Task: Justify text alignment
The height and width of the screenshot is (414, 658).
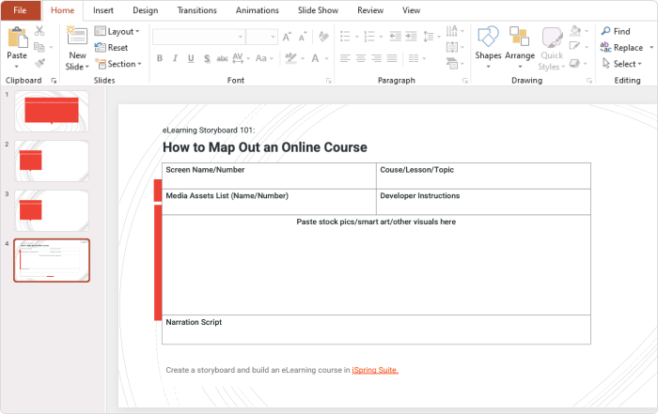Action: (392, 58)
